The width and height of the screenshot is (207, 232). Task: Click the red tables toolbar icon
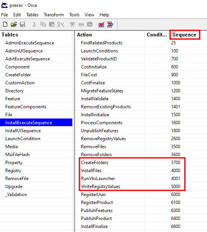110,24
